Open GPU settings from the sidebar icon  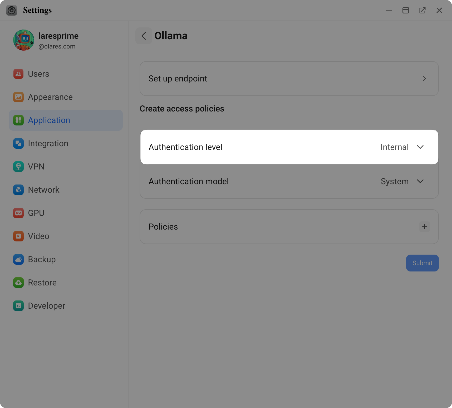[x=18, y=213]
